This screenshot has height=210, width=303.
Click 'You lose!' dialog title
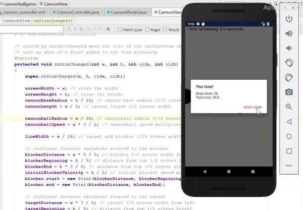[x=205, y=86]
